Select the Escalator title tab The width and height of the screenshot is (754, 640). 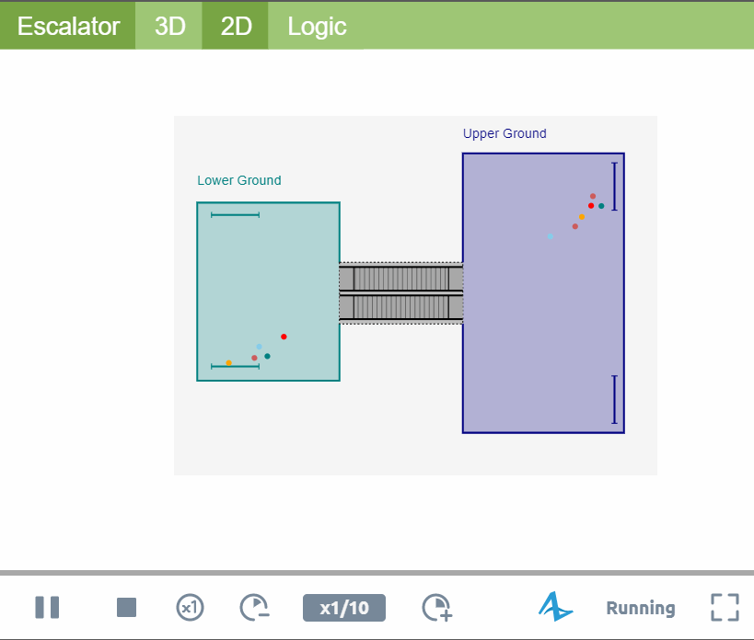pos(68,26)
